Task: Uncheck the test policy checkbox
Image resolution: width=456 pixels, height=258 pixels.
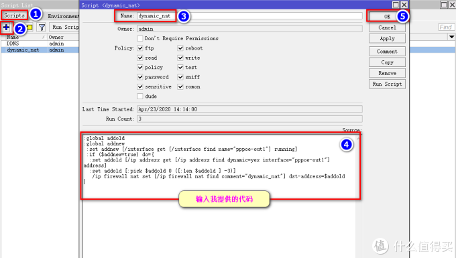Action: pyautogui.click(x=180, y=68)
